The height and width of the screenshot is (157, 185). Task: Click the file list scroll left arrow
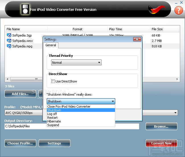coord(8,79)
